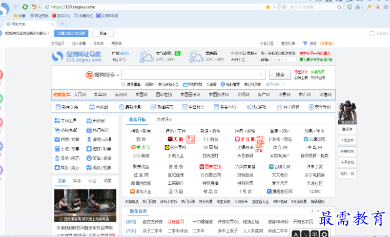
Task: Open the dropdown next to bookmark star
Action: click(x=275, y=7)
